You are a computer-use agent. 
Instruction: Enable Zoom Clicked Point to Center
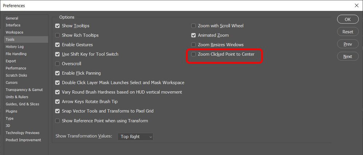tap(194, 54)
